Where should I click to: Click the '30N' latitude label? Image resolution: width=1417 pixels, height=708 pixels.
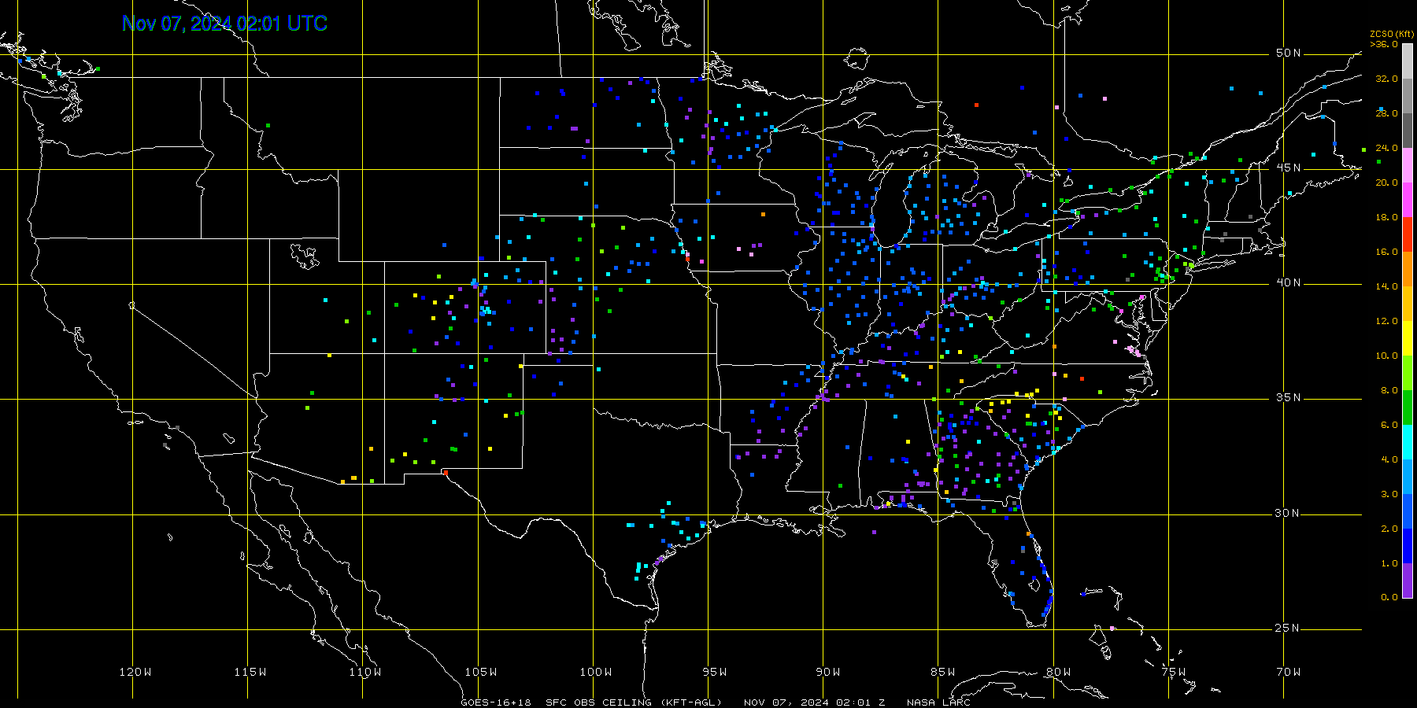1289,513
